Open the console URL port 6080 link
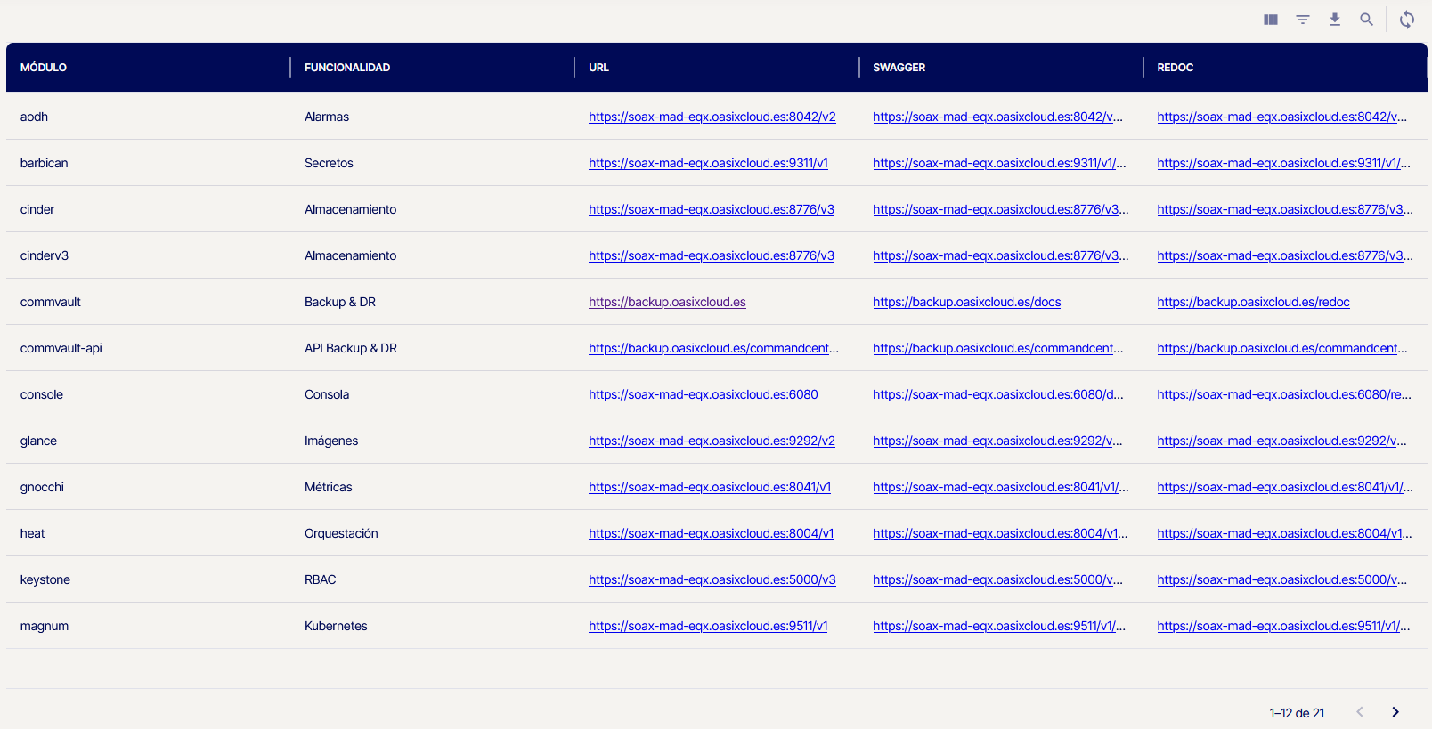Viewport: 1432px width, 729px height. coord(703,394)
